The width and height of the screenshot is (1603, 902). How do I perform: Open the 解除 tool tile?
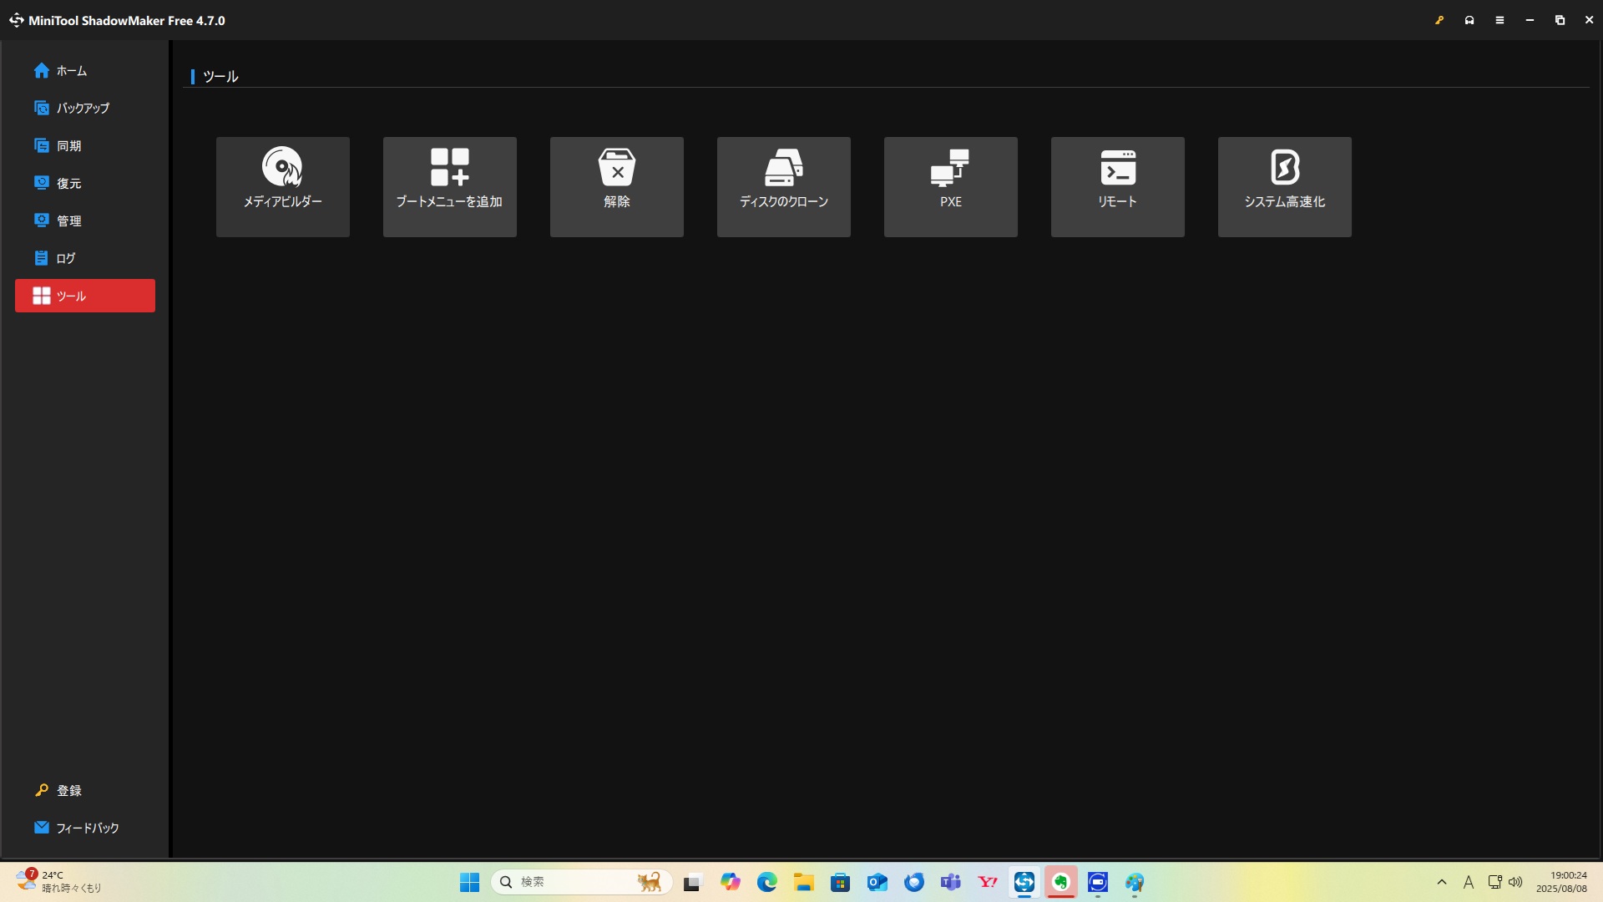(616, 186)
